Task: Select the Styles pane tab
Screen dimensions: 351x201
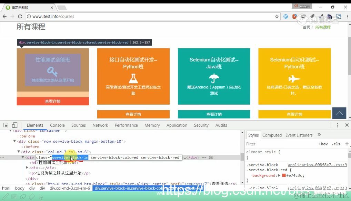Action: [x=253, y=135]
